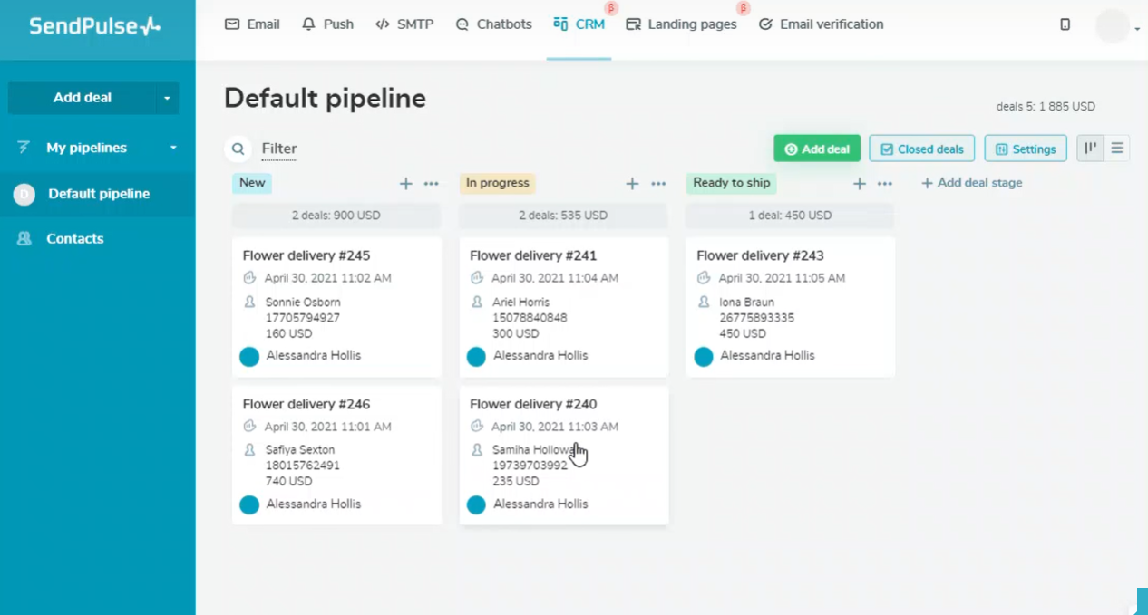The image size is (1148, 615).
Task: Open the Chatbots tab
Action: coord(493,24)
